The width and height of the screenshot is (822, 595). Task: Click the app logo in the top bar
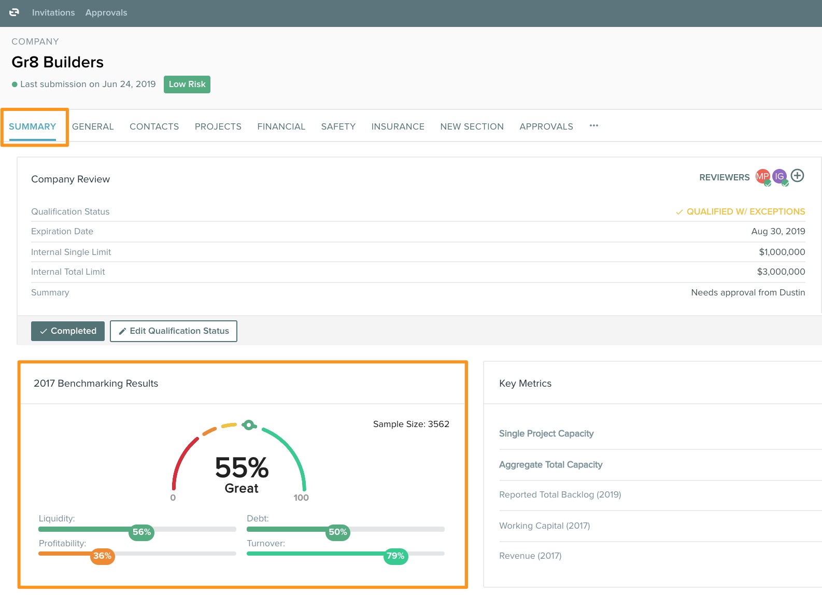(14, 12)
